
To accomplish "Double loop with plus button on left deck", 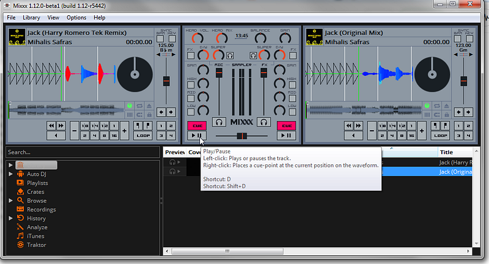I will point(125,131).
